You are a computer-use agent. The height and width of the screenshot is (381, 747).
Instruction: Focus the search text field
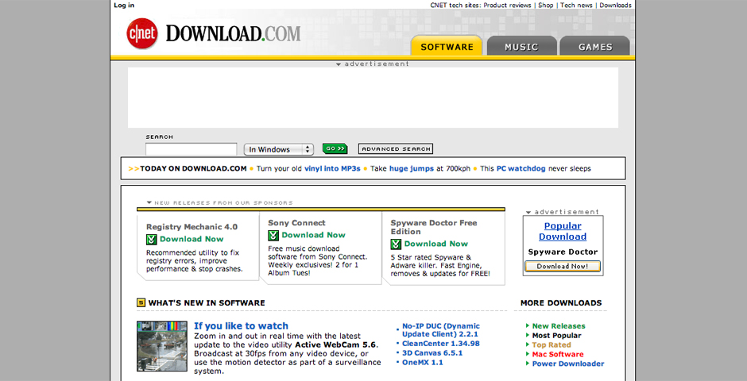pos(191,149)
